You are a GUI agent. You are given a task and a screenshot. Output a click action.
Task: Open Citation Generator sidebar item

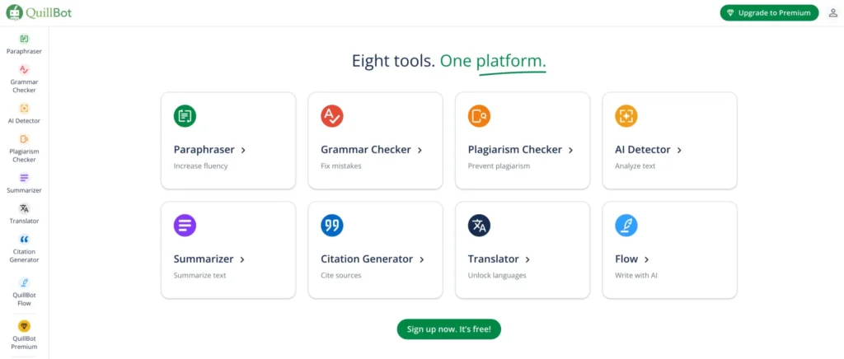click(x=24, y=249)
